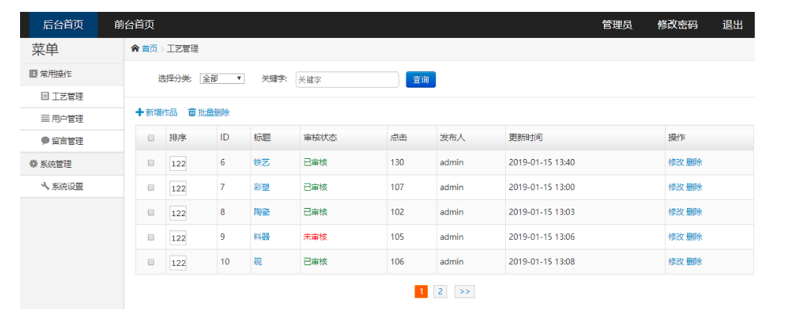Viewport: 806px width, 309px height.
Task: Click the plus icon beside 新增作品
Action: click(x=140, y=112)
